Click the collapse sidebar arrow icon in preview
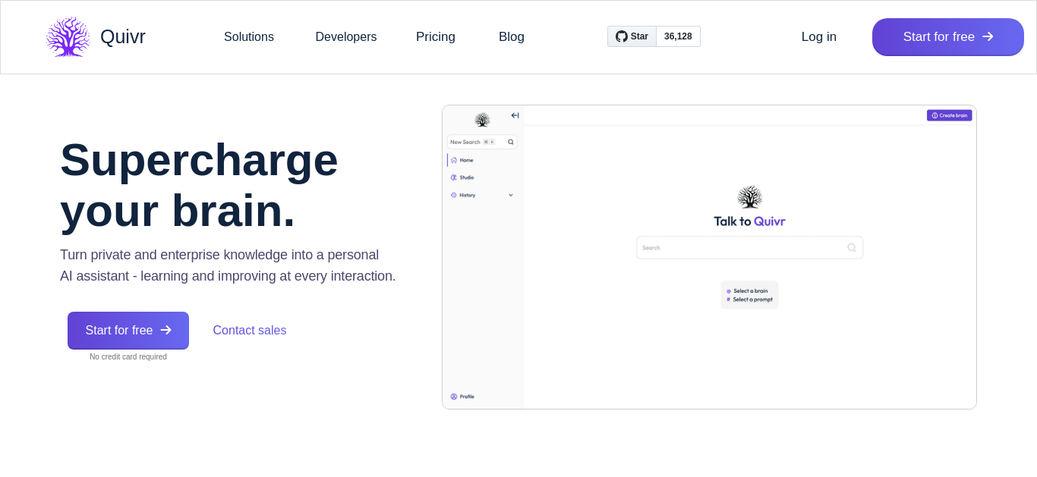Screen dimensions: 1037x477 click(515, 115)
